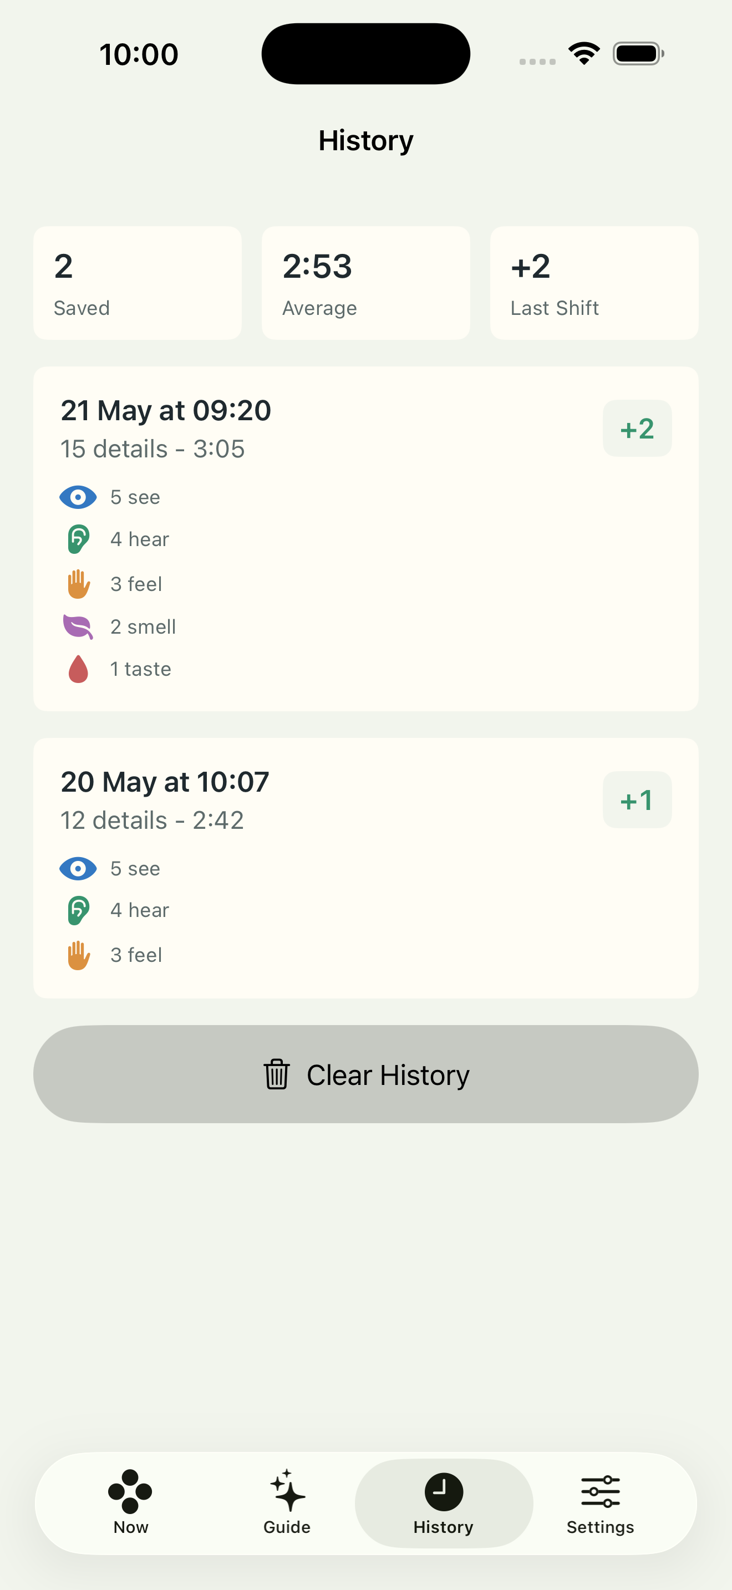Tap the Saved count card
Image resolution: width=732 pixels, height=1590 pixels.
[138, 283]
